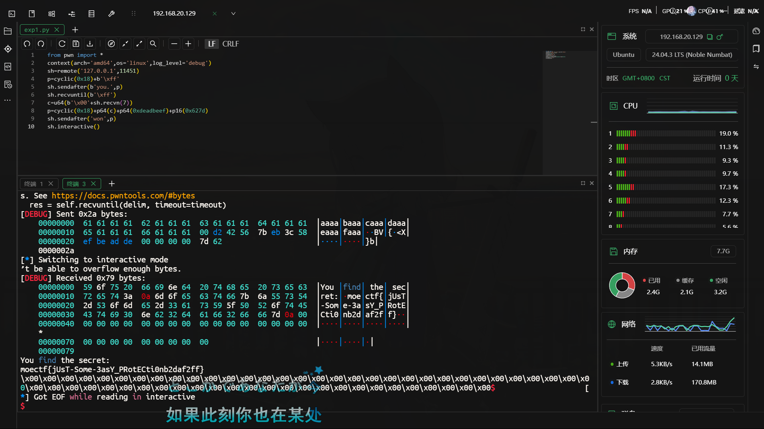Switch line ending to CRLF
The height and width of the screenshot is (429, 764).
[231, 44]
